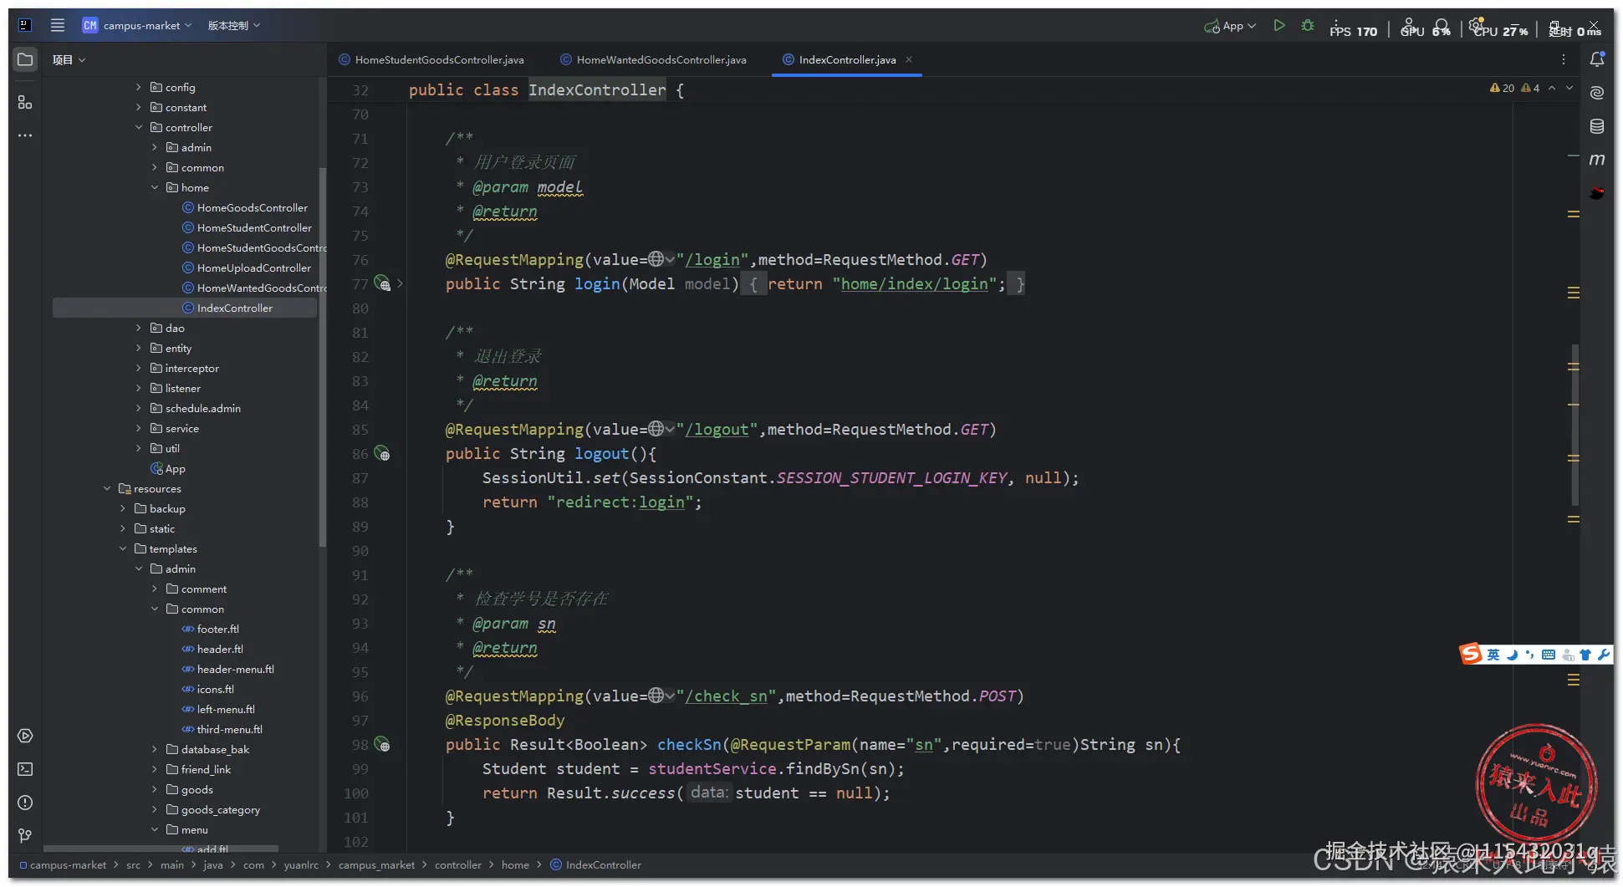Viewport: 1623px width, 887px height.
Task: Select HomeGoodsController in project tree
Action: pos(253,207)
